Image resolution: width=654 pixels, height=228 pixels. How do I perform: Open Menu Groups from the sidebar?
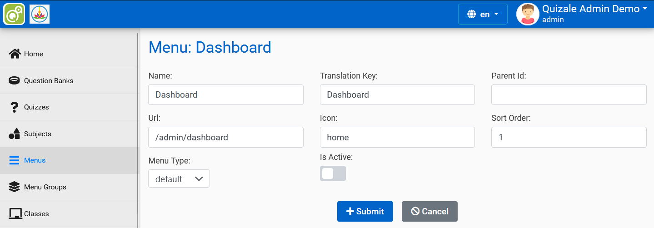coord(45,187)
